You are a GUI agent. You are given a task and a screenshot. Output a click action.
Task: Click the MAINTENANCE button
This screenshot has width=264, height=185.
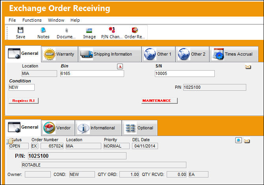160,101
